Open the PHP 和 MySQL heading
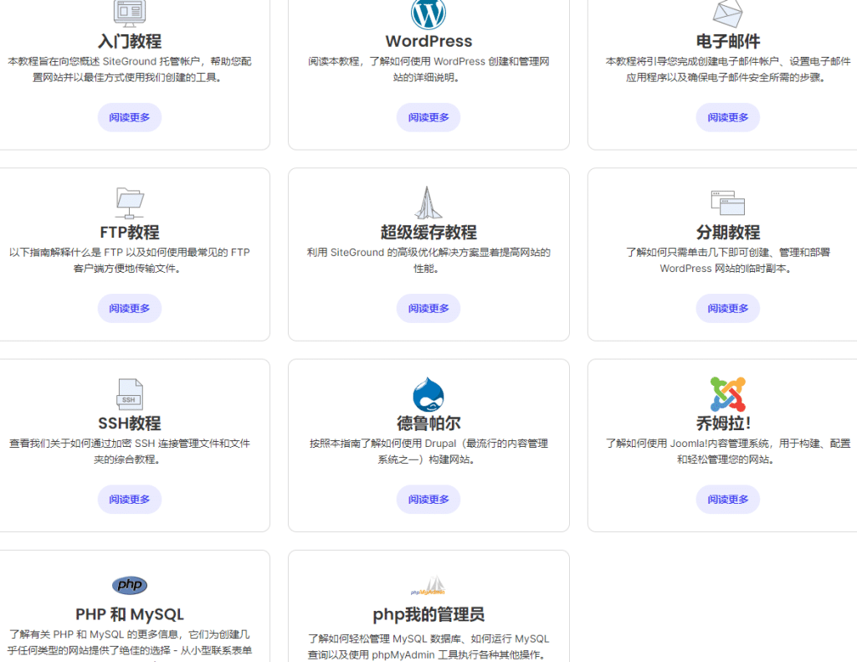This screenshot has height=662, width=857. (130, 615)
